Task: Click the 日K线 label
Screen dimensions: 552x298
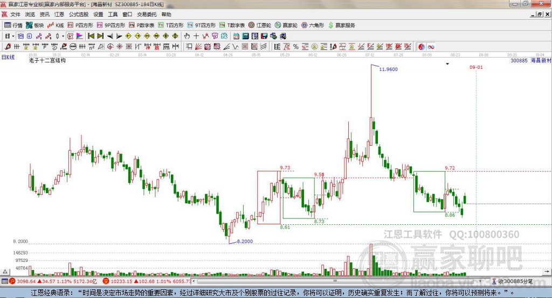Action: [8, 57]
